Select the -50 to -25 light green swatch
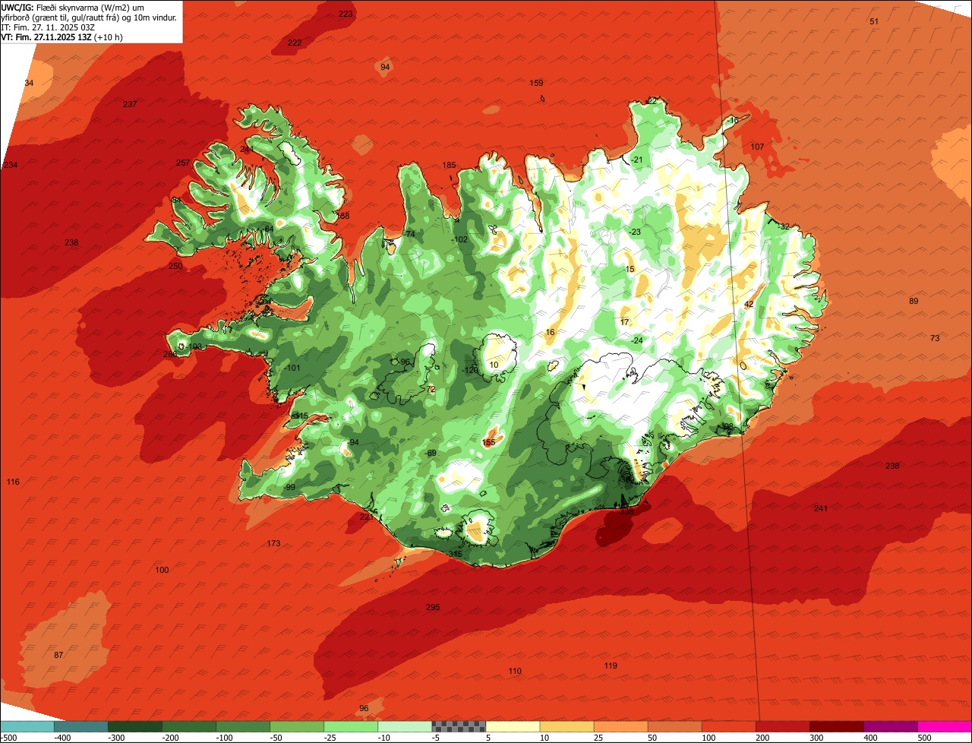 [297, 726]
